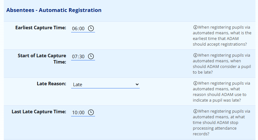The image size is (258, 140).
Task: Expand the Late Reason dropdown
Action: (105, 84)
